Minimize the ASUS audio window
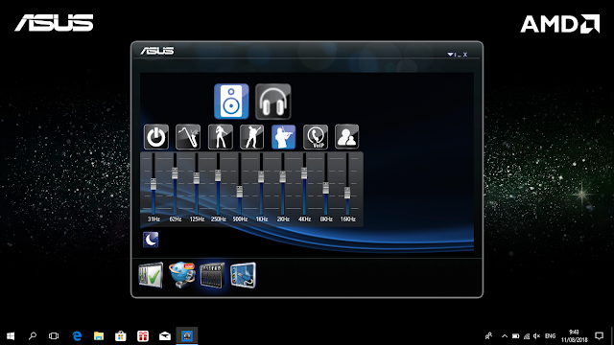The width and height of the screenshot is (614, 345). tap(459, 55)
